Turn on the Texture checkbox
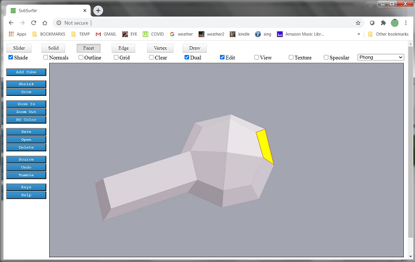Screen dimensions: 415x262 point(291,57)
